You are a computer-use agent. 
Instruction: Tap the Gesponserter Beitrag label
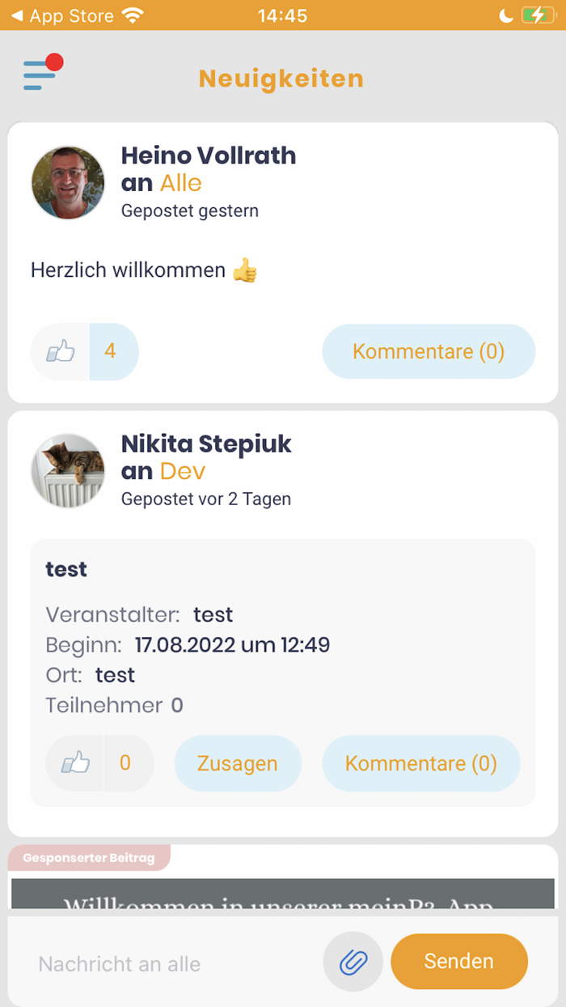tap(89, 859)
